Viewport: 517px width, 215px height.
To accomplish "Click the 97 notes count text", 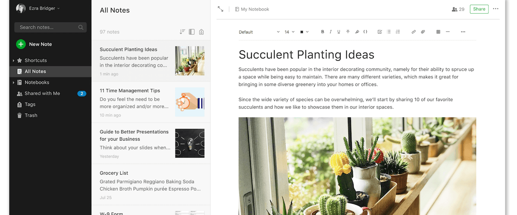I will [110, 32].
